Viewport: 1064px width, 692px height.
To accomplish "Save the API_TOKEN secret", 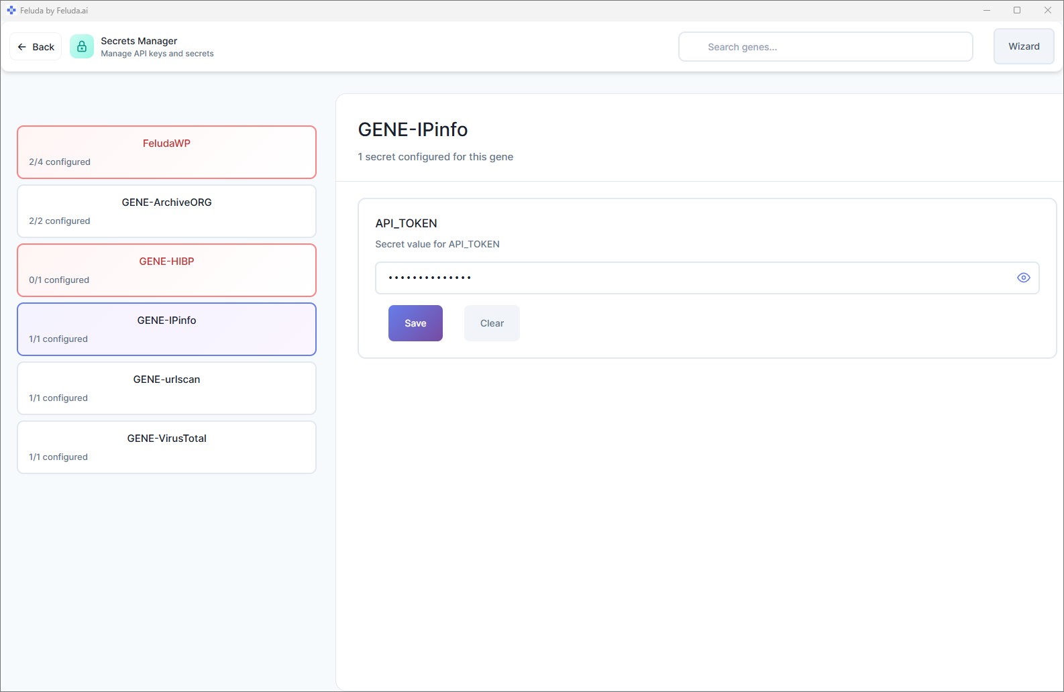I will point(415,323).
